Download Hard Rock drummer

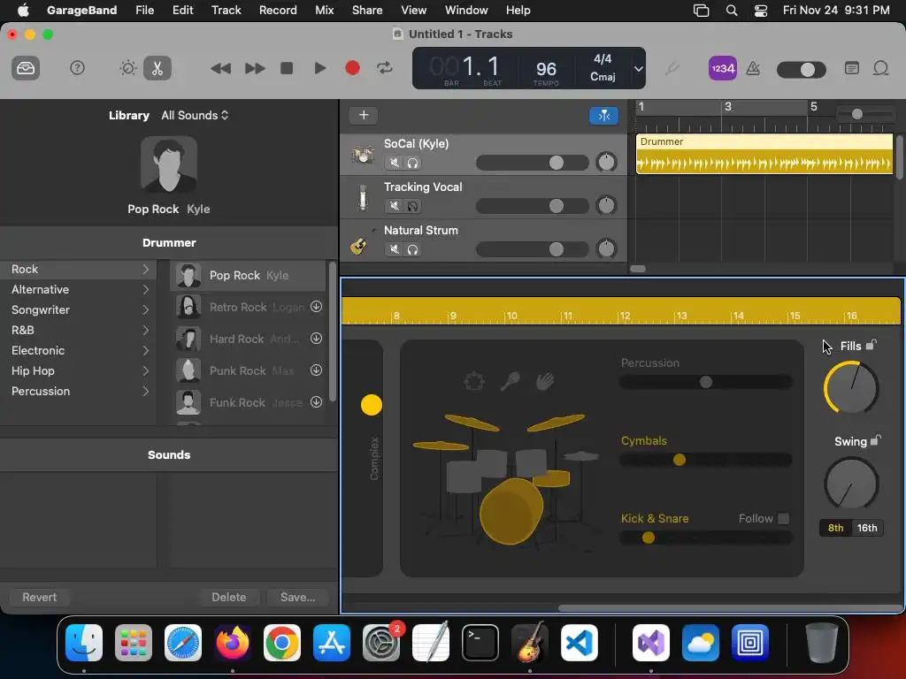click(316, 339)
